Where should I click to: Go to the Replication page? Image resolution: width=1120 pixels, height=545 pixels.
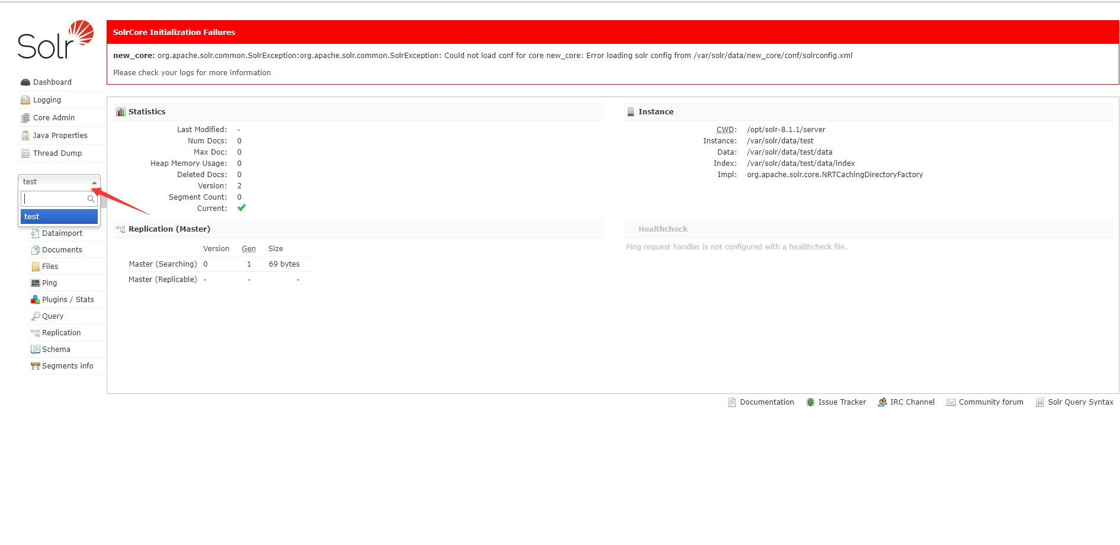pyautogui.click(x=61, y=333)
